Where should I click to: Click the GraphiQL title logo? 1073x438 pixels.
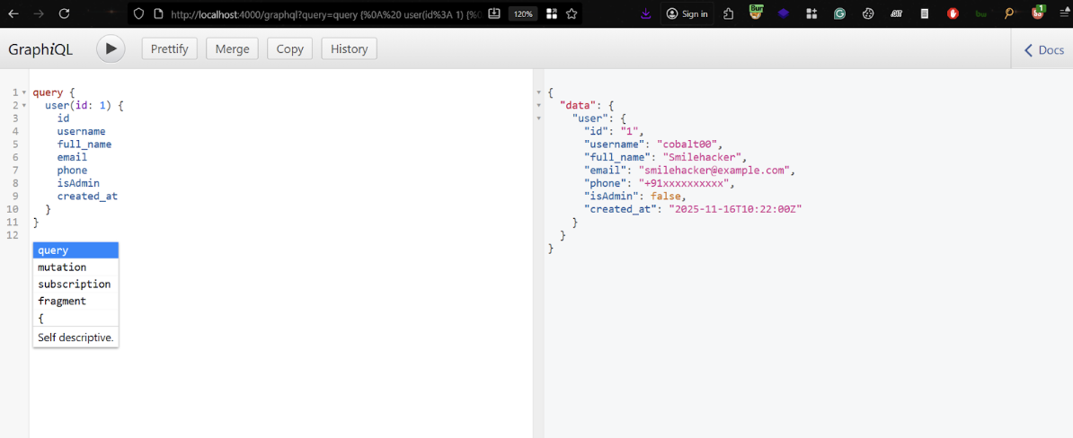point(40,49)
